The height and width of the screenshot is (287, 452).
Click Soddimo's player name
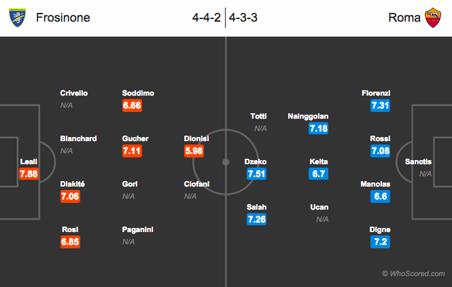138,93
